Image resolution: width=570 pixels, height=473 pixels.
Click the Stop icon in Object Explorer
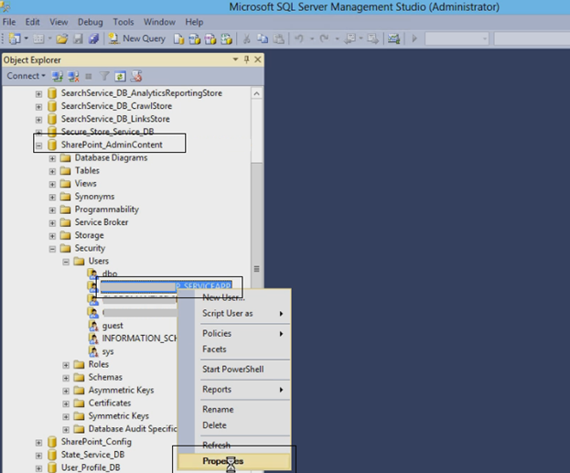(89, 76)
